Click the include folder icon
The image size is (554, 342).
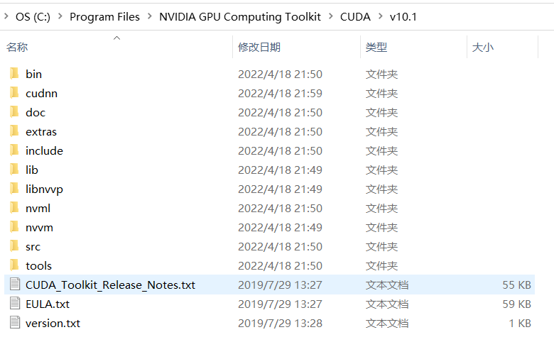click(14, 150)
